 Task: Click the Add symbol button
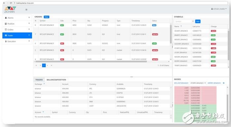click(198, 21)
